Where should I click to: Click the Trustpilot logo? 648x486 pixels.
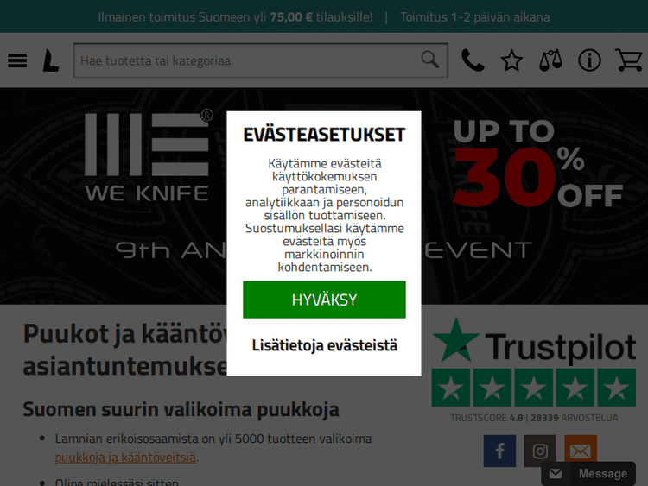pyautogui.click(x=534, y=341)
